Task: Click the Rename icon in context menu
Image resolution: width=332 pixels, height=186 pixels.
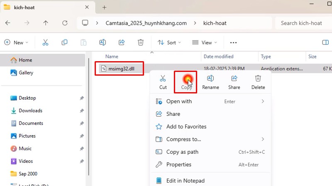Action: (x=210, y=79)
